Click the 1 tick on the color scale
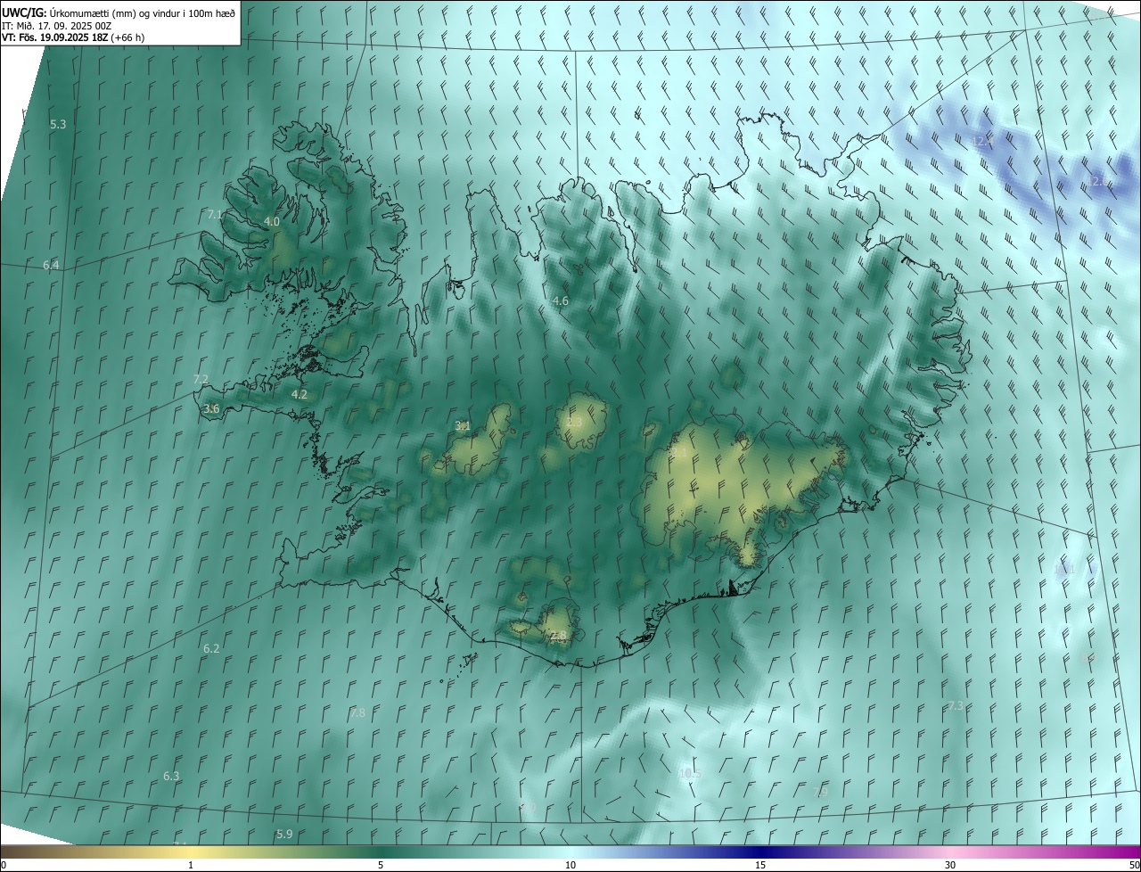Image resolution: width=1141 pixels, height=872 pixels. [191, 865]
